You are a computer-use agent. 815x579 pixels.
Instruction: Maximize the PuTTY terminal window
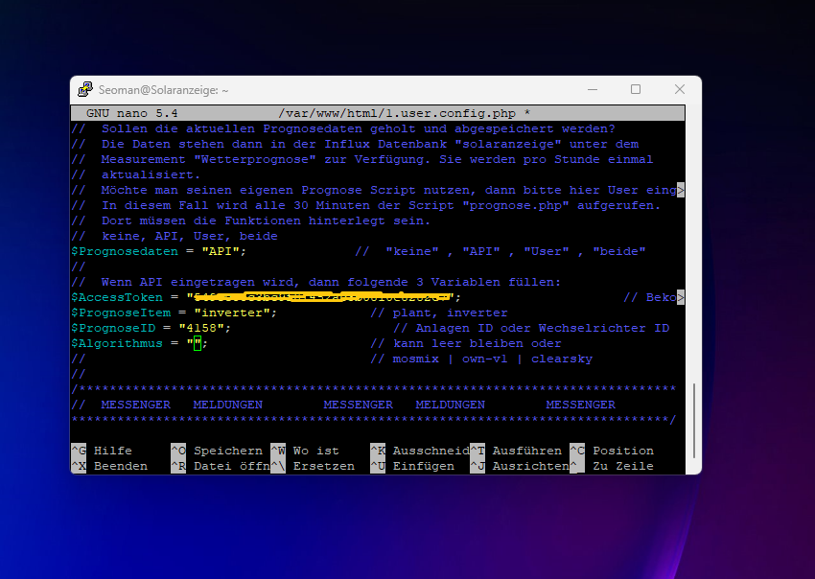pyautogui.click(x=636, y=89)
